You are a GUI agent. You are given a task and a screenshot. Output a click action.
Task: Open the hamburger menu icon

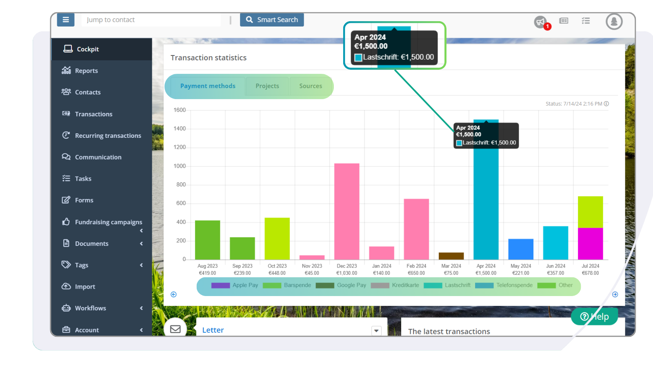66,20
